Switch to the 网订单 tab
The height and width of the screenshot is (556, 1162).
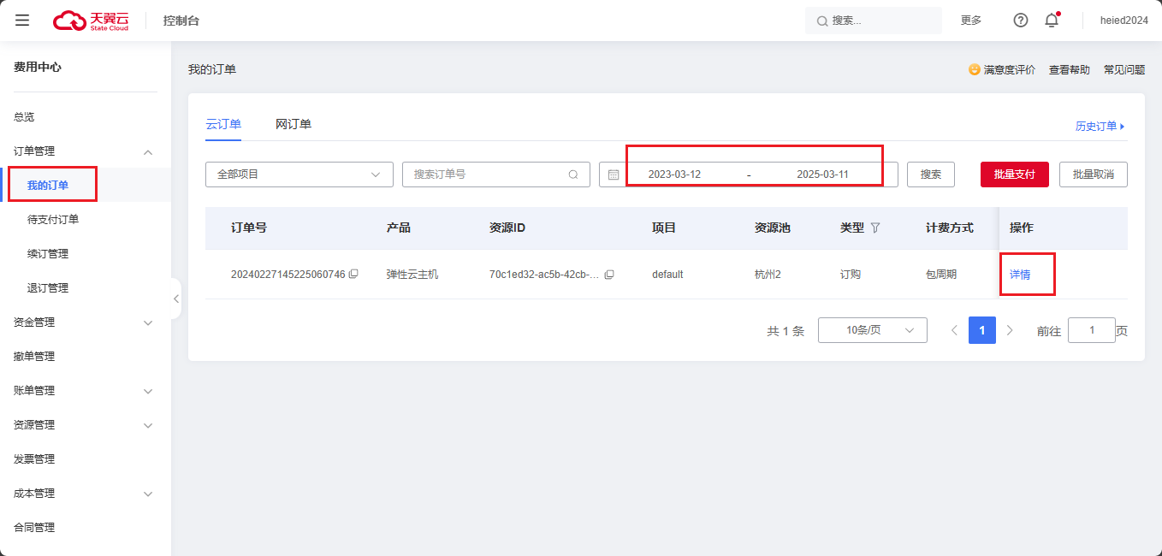(293, 124)
